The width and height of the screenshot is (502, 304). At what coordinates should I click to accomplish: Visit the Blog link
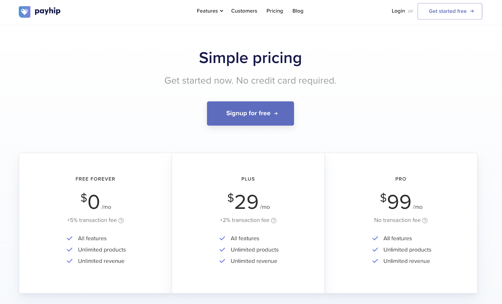[298, 11]
